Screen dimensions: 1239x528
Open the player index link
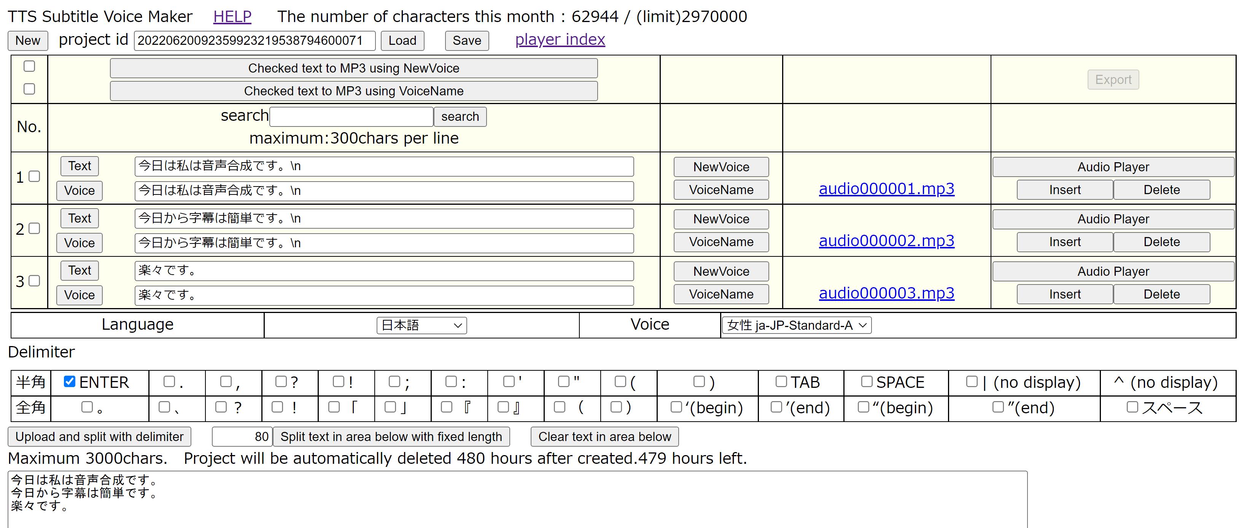coord(560,40)
